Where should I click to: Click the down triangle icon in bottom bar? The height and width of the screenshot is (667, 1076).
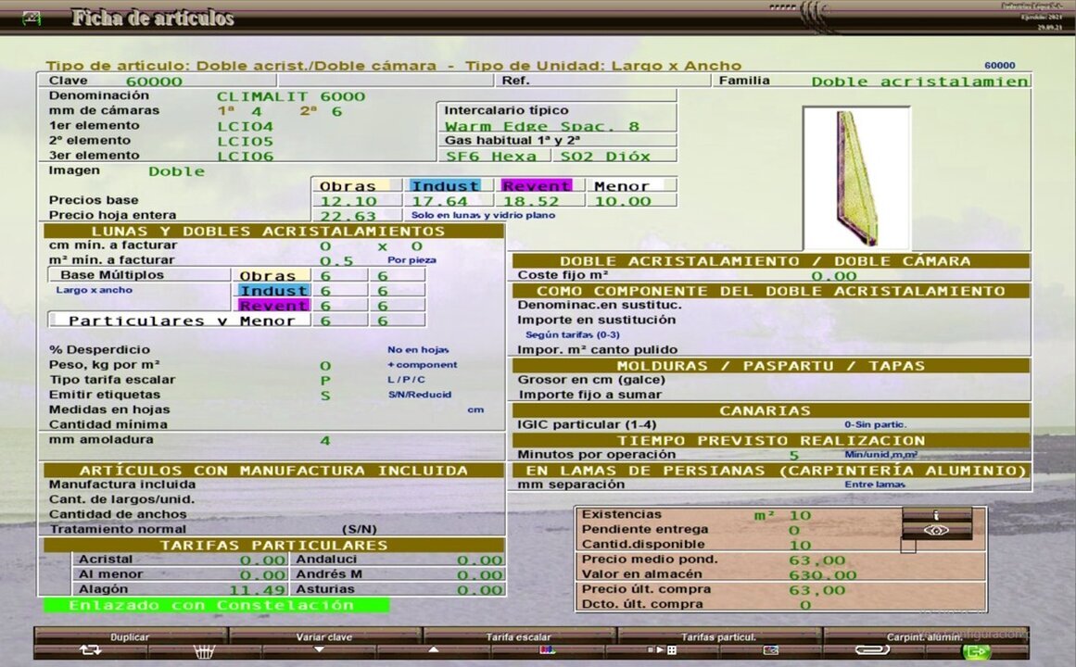coord(319,650)
